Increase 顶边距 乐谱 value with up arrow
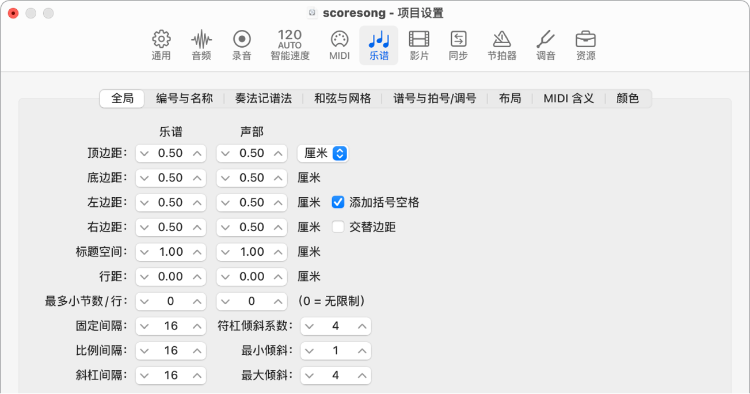The height and width of the screenshot is (394, 750). point(196,153)
